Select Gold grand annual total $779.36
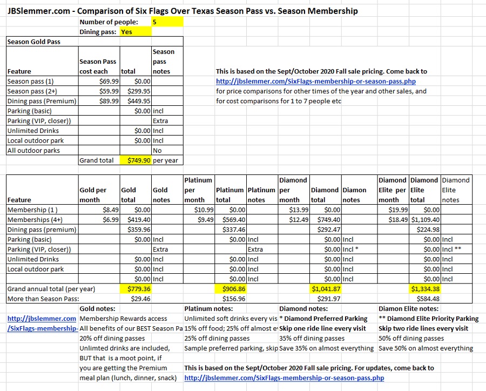The image size is (486, 391). pos(136,289)
